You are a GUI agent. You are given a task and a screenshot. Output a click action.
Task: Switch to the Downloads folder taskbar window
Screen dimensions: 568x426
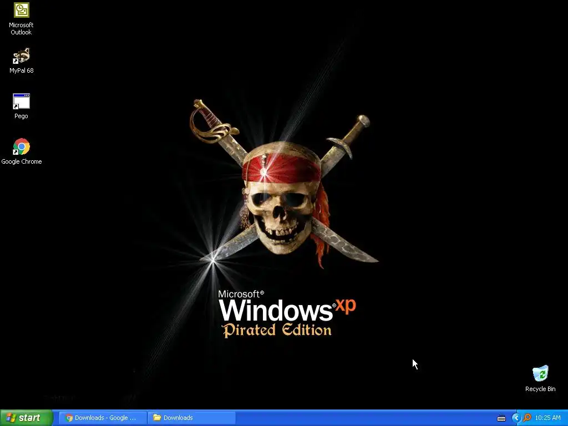coord(191,418)
